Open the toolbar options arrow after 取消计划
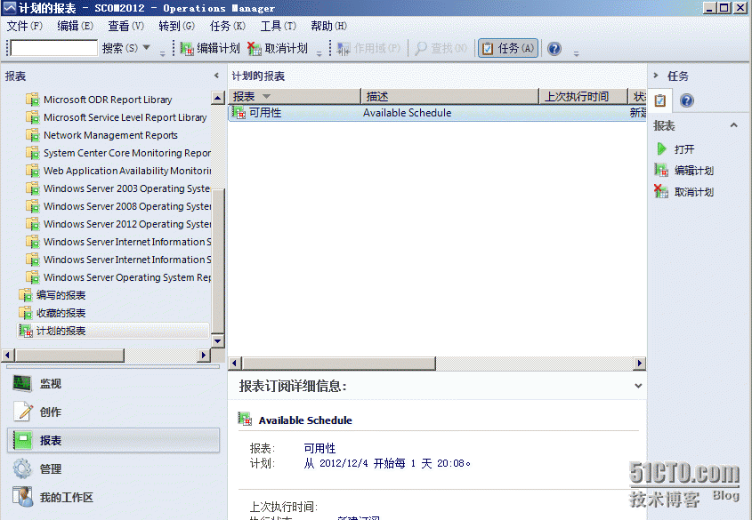The height and width of the screenshot is (520, 752). (x=319, y=54)
